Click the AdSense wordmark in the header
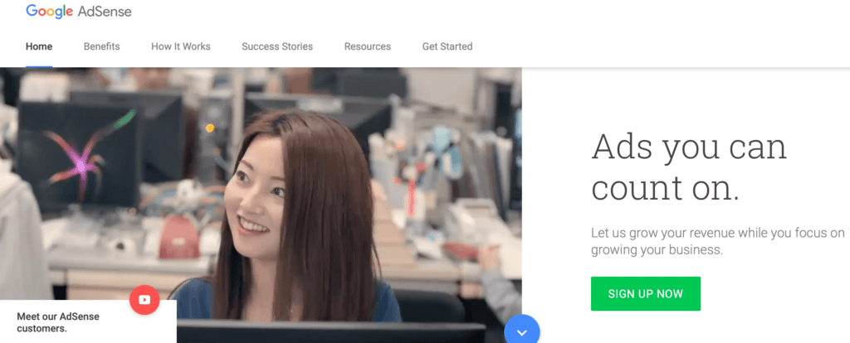850x343 pixels. point(105,12)
